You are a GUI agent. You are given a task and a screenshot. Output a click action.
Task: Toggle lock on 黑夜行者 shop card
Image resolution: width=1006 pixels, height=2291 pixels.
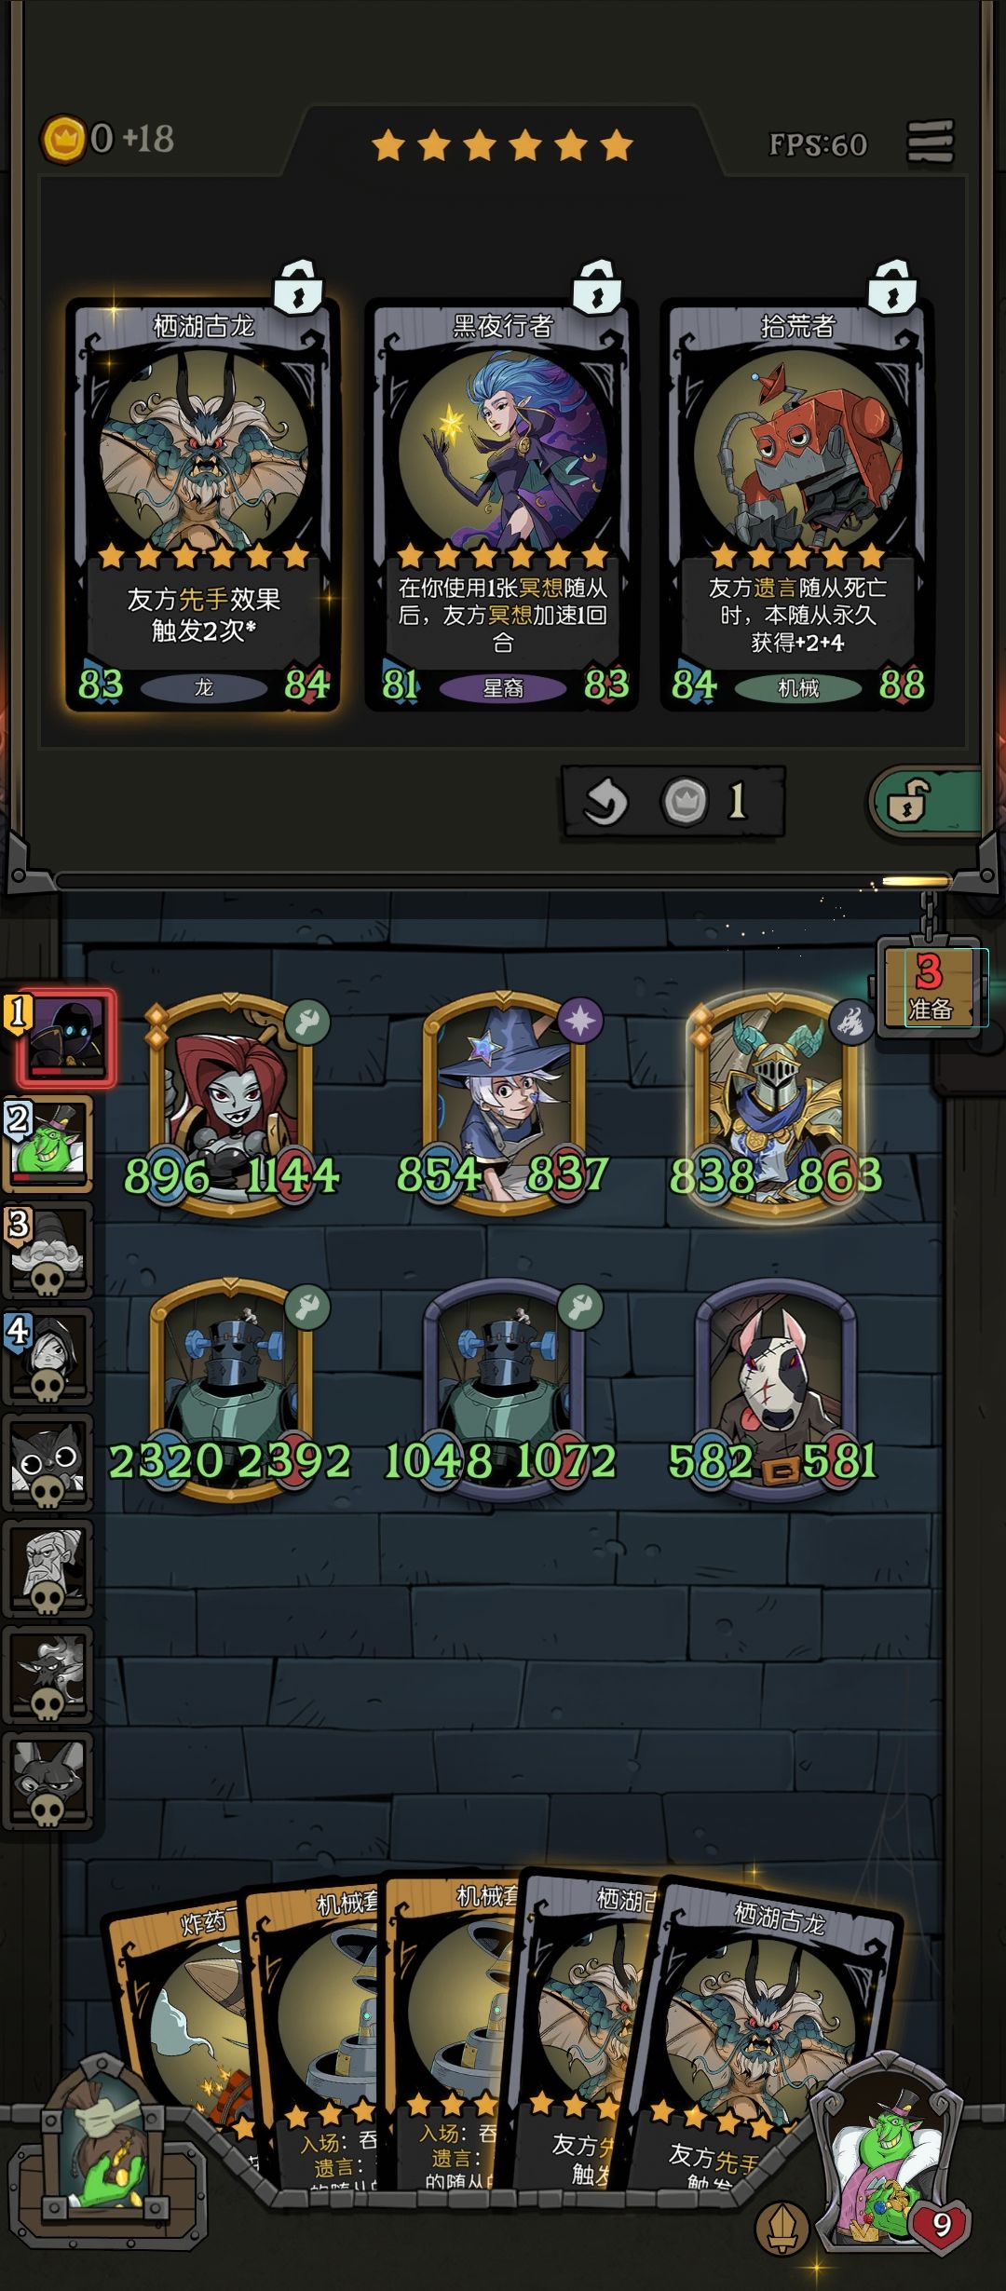click(x=597, y=287)
